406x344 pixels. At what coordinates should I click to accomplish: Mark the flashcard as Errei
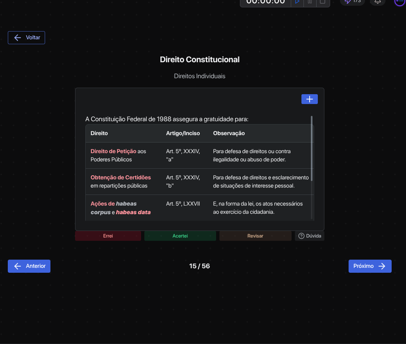pyautogui.click(x=108, y=236)
